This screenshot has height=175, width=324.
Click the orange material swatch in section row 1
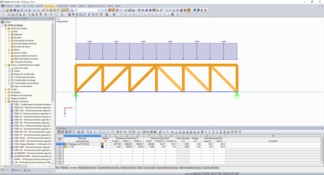[x=102, y=144]
